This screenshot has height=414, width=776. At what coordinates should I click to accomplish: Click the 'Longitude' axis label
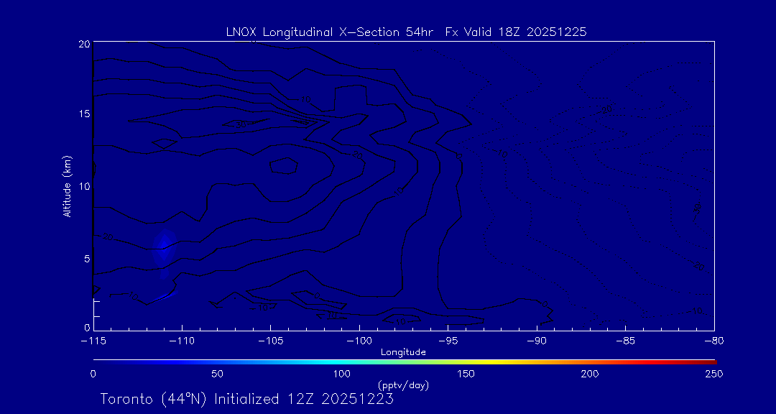click(x=403, y=352)
